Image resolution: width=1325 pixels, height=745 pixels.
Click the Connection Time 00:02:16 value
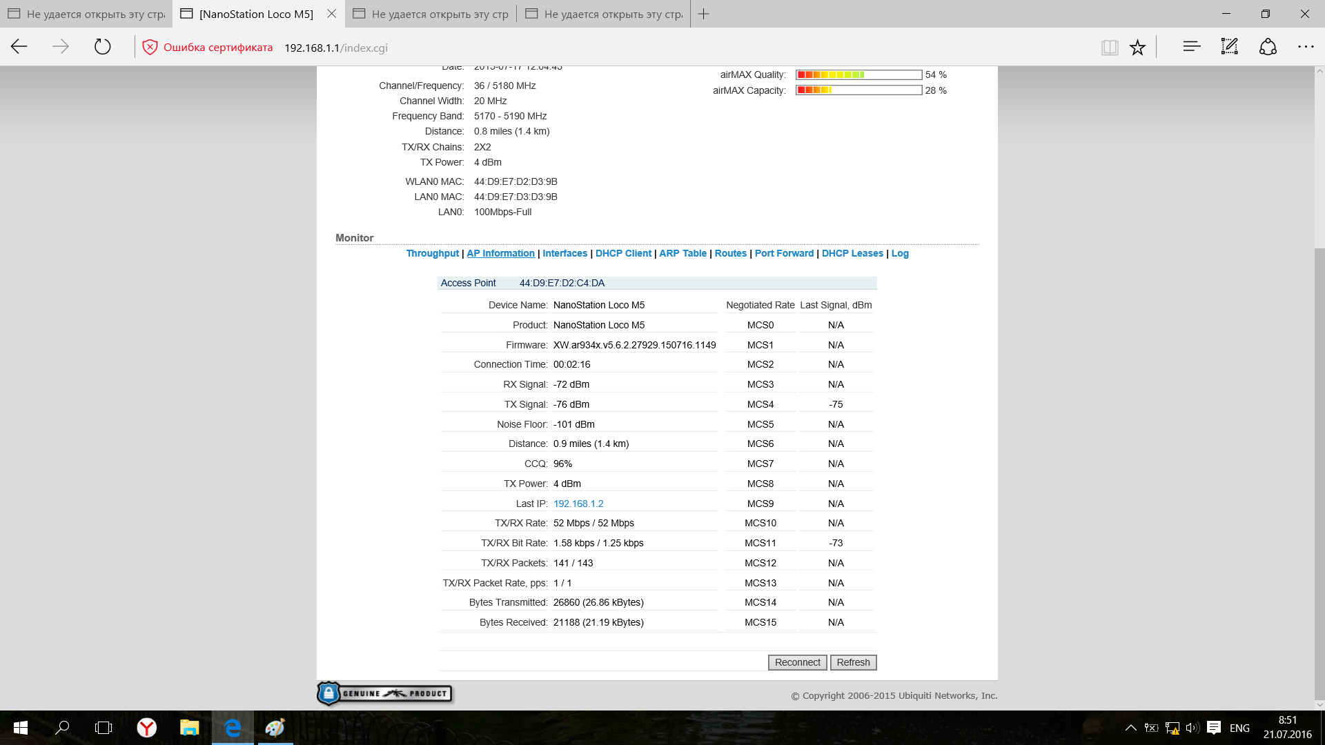pos(571,364)
